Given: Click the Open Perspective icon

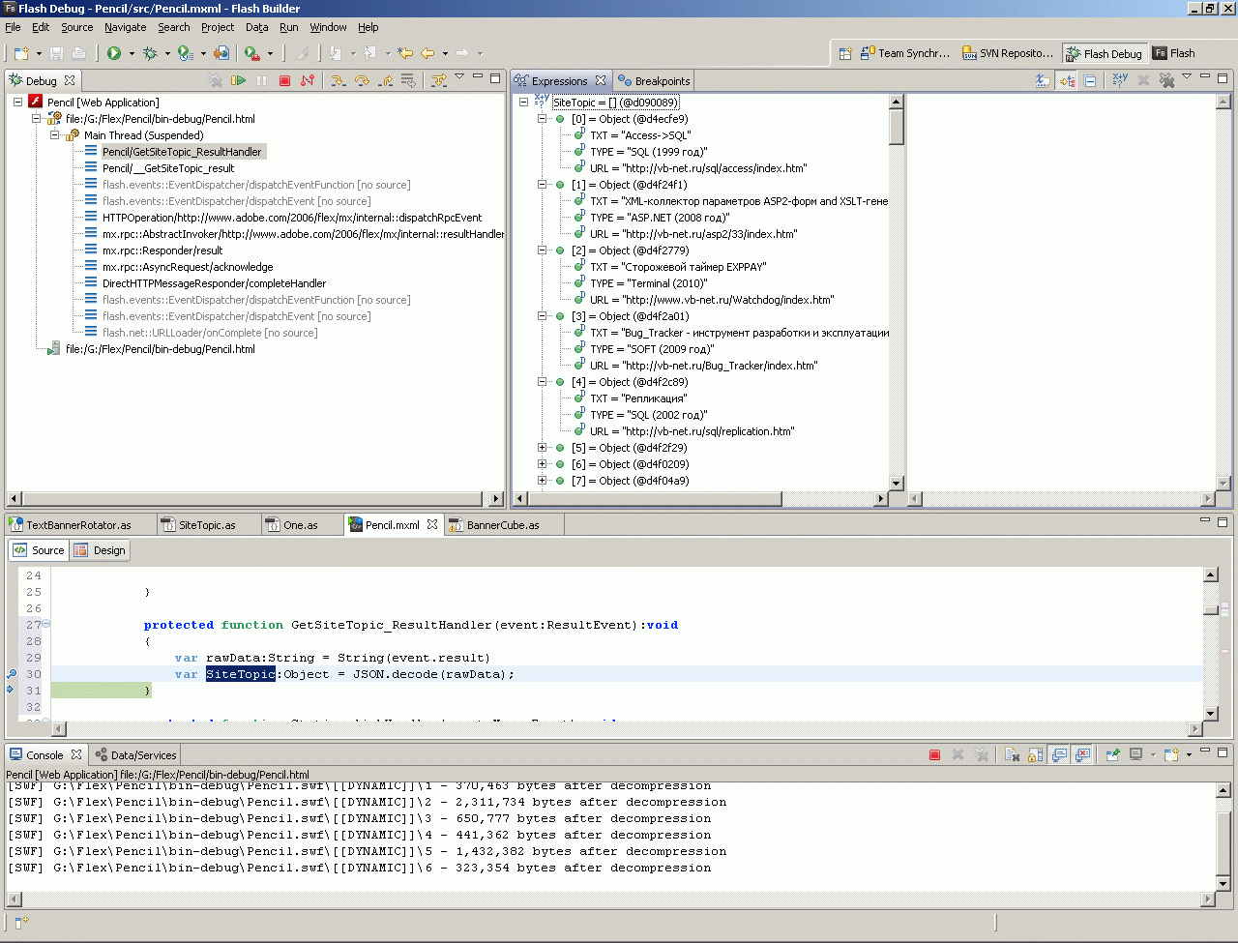Looking at the screenshot, I should 844,53.
